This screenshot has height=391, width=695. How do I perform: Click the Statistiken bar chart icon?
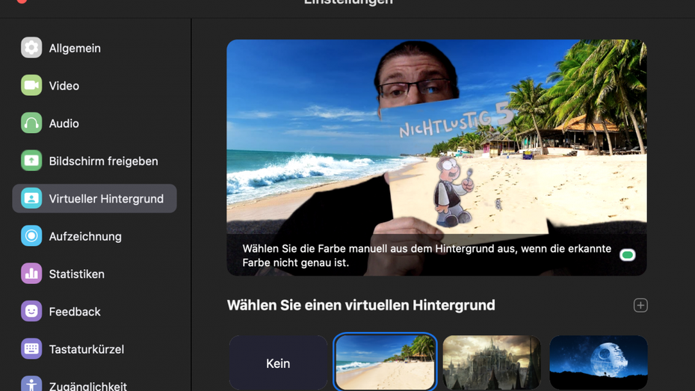(31, 274)
